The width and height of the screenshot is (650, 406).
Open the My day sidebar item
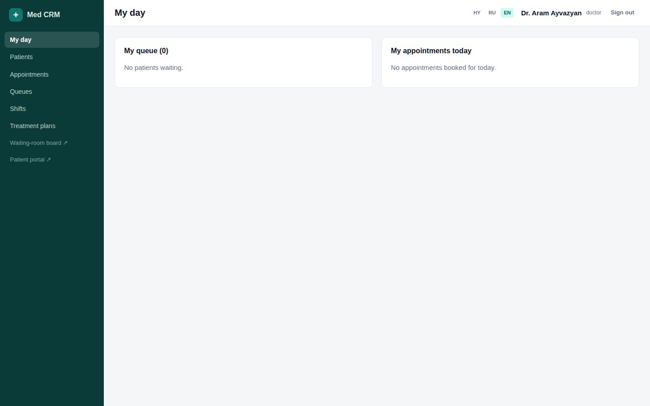tap(52, 40)
